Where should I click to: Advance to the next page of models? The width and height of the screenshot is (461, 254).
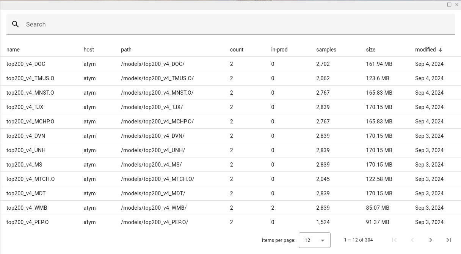431,240
